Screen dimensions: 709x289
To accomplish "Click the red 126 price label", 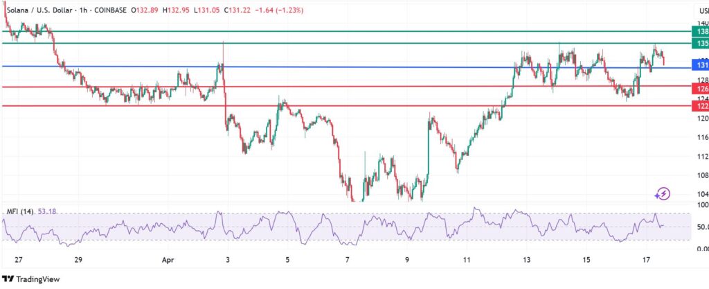I will click(x=700, y=89).
